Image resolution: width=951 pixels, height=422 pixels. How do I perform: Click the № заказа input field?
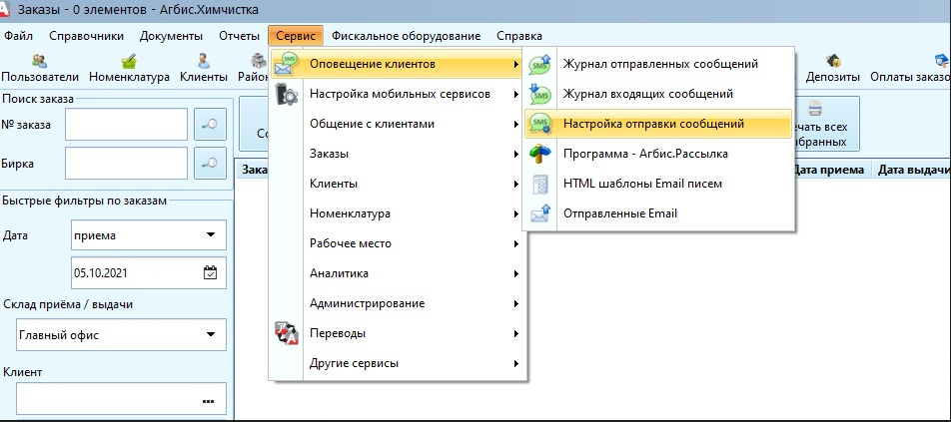pos(126,124)
